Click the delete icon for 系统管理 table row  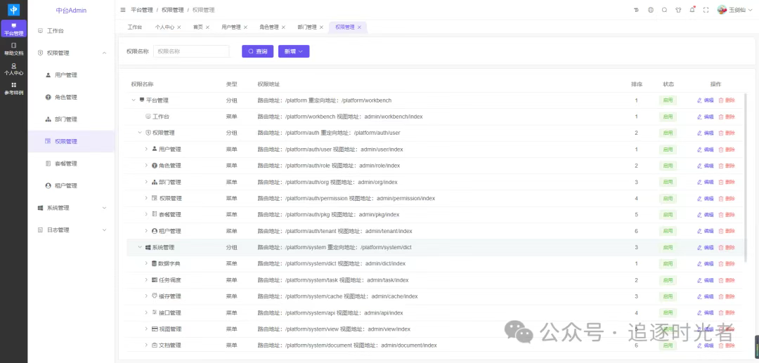[x=727, y=247]
